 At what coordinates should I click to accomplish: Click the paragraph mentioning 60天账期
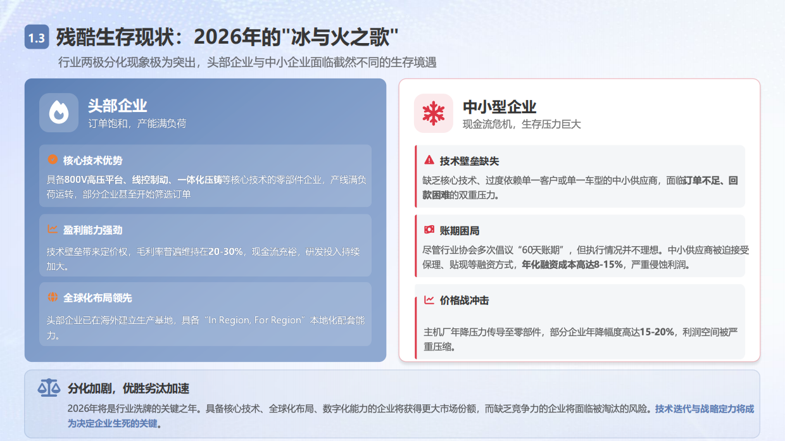pyautogui.click(x=586, y=257)
